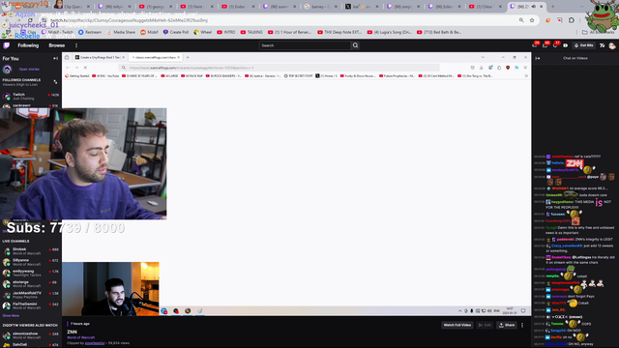Screen dimensions: 619x348
Task: Click the World of Warcraft category link
Action: [x=80, y=337]
